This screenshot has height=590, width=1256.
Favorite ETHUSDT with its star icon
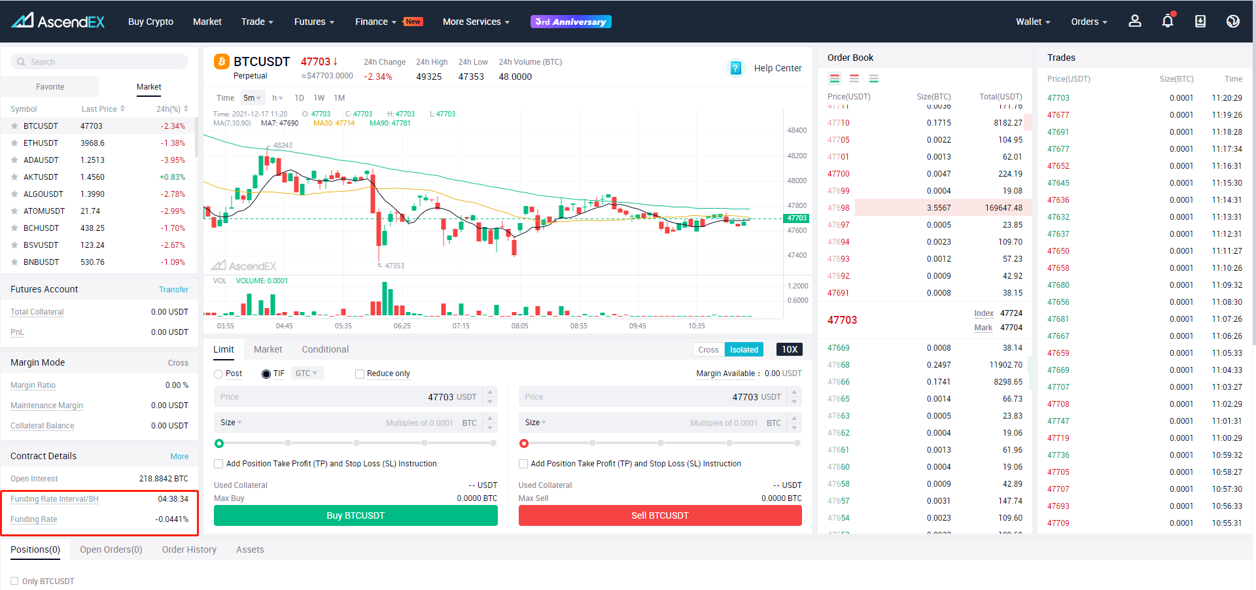14,143
